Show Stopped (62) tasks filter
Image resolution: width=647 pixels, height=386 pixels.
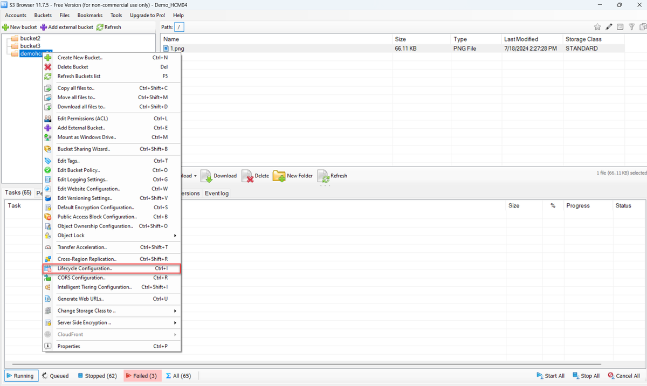[97, 376]
